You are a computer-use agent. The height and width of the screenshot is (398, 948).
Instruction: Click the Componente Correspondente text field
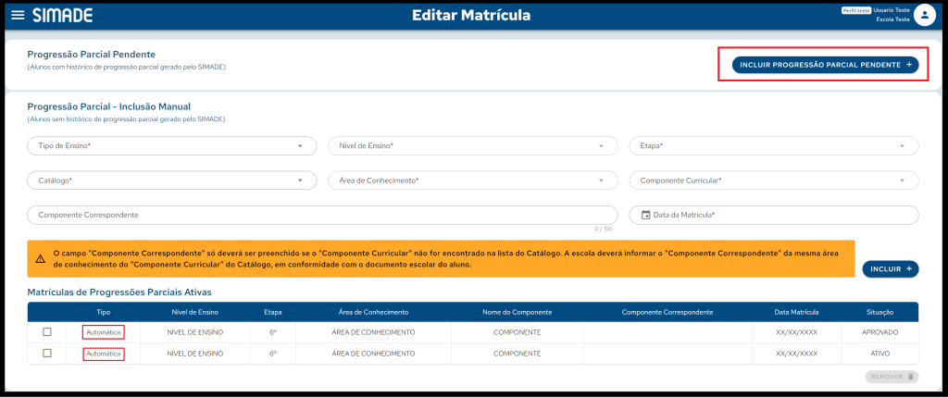coord(322,215)
